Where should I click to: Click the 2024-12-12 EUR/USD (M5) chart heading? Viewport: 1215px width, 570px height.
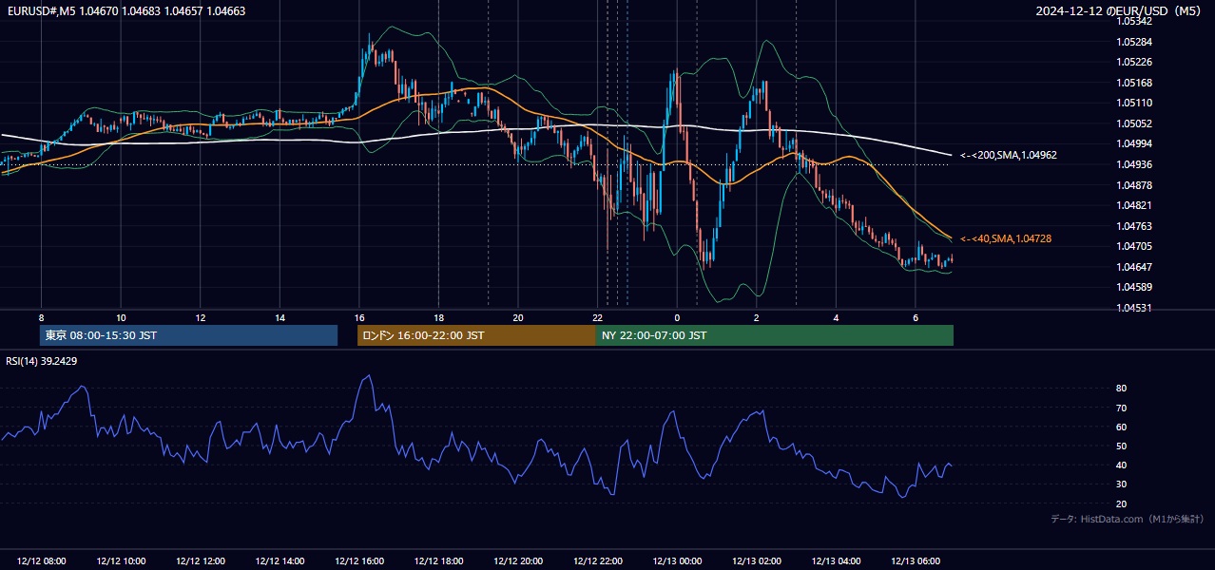coord(1120,11)
